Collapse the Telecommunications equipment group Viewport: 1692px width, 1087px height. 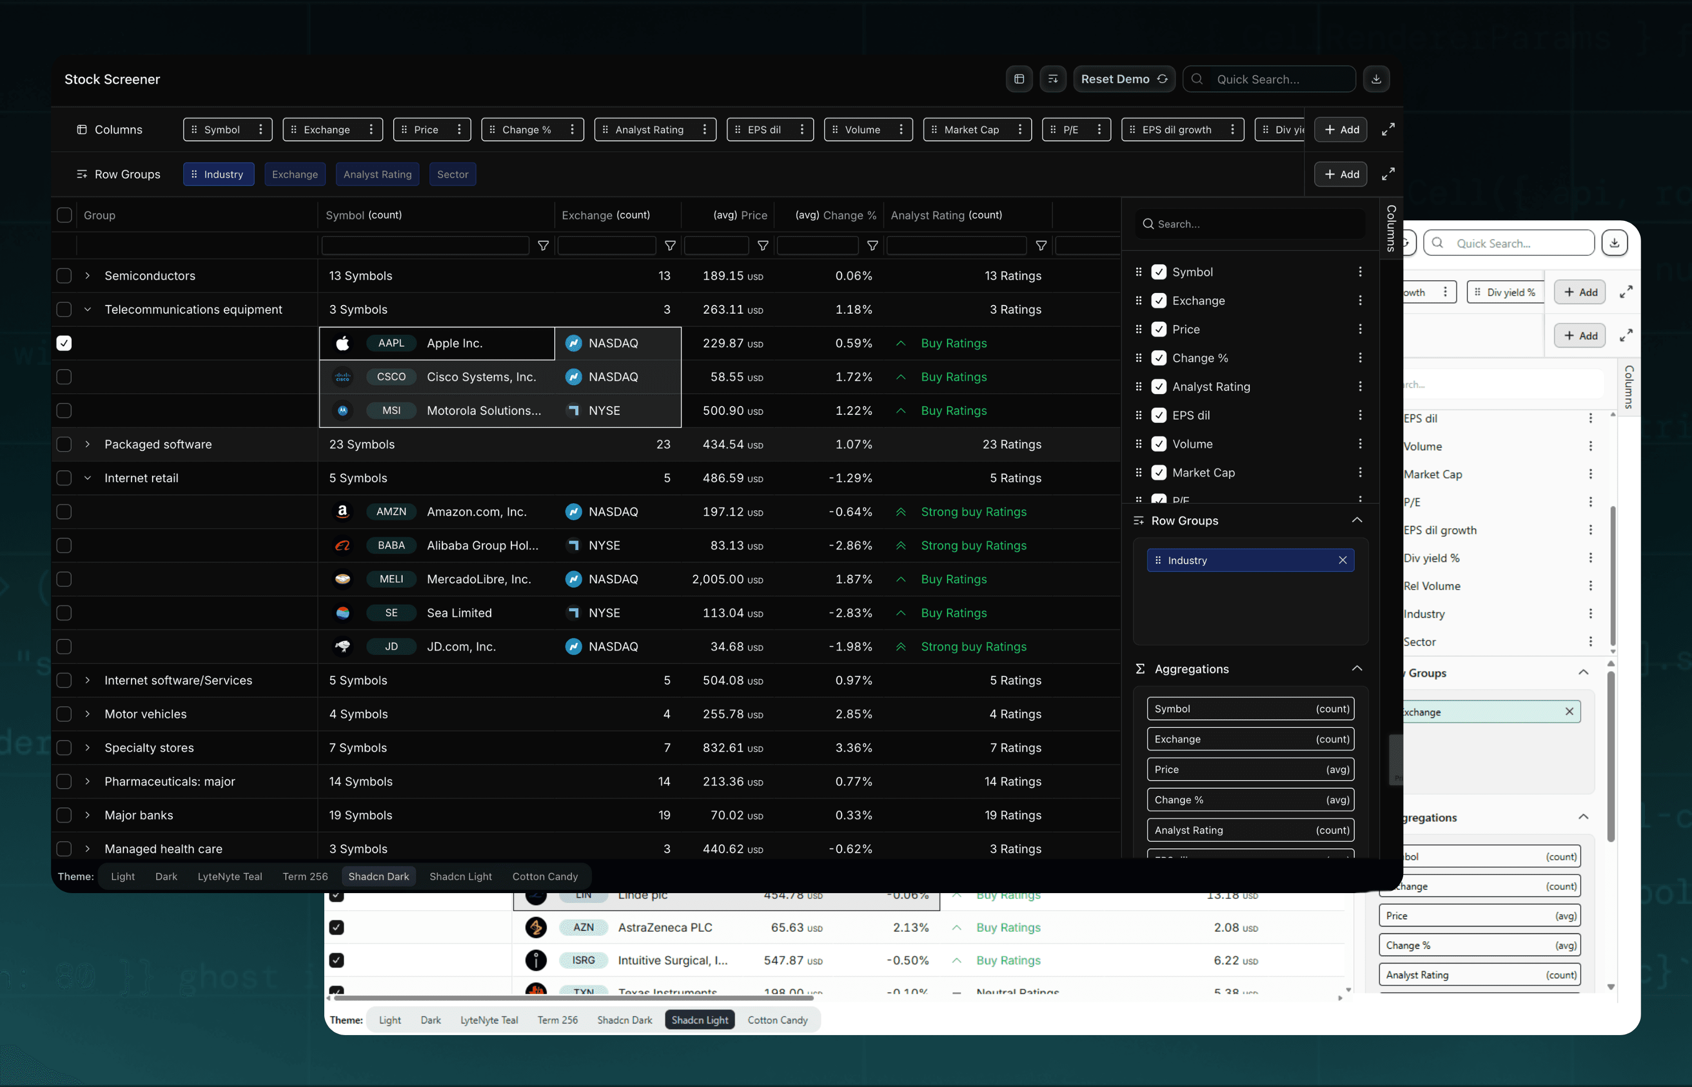[x=87, y=309]
